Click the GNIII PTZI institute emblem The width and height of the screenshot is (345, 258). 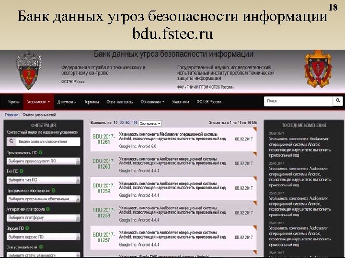318,69
